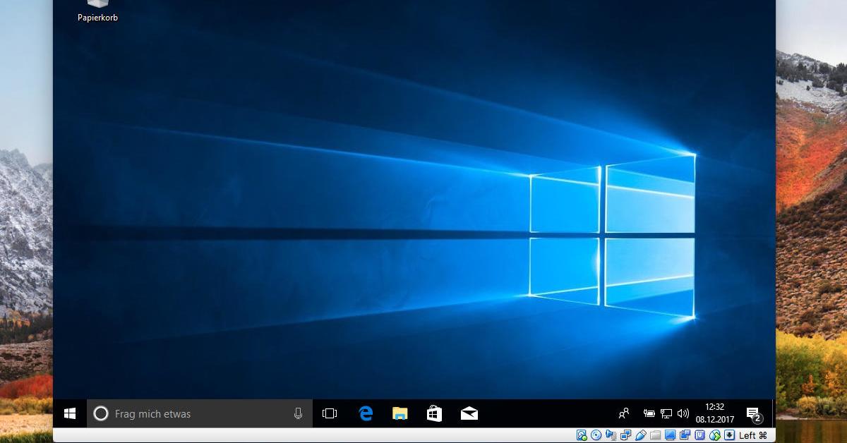847x443 pixels.
Task: Launch Microsoft Edge from the taskbar
Action: point(366,414)
